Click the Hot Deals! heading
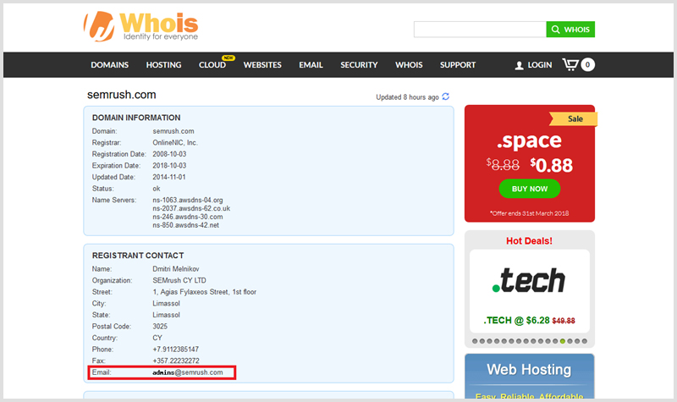677x402 pixels. 529,241
